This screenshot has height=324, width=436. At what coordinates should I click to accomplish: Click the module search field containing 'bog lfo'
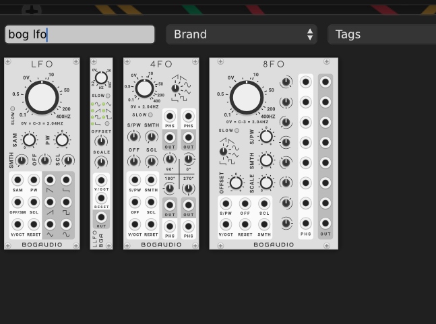point(80,34)
